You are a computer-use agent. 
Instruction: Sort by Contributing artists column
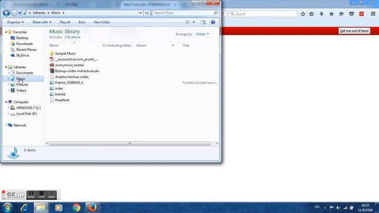[117, 46]
